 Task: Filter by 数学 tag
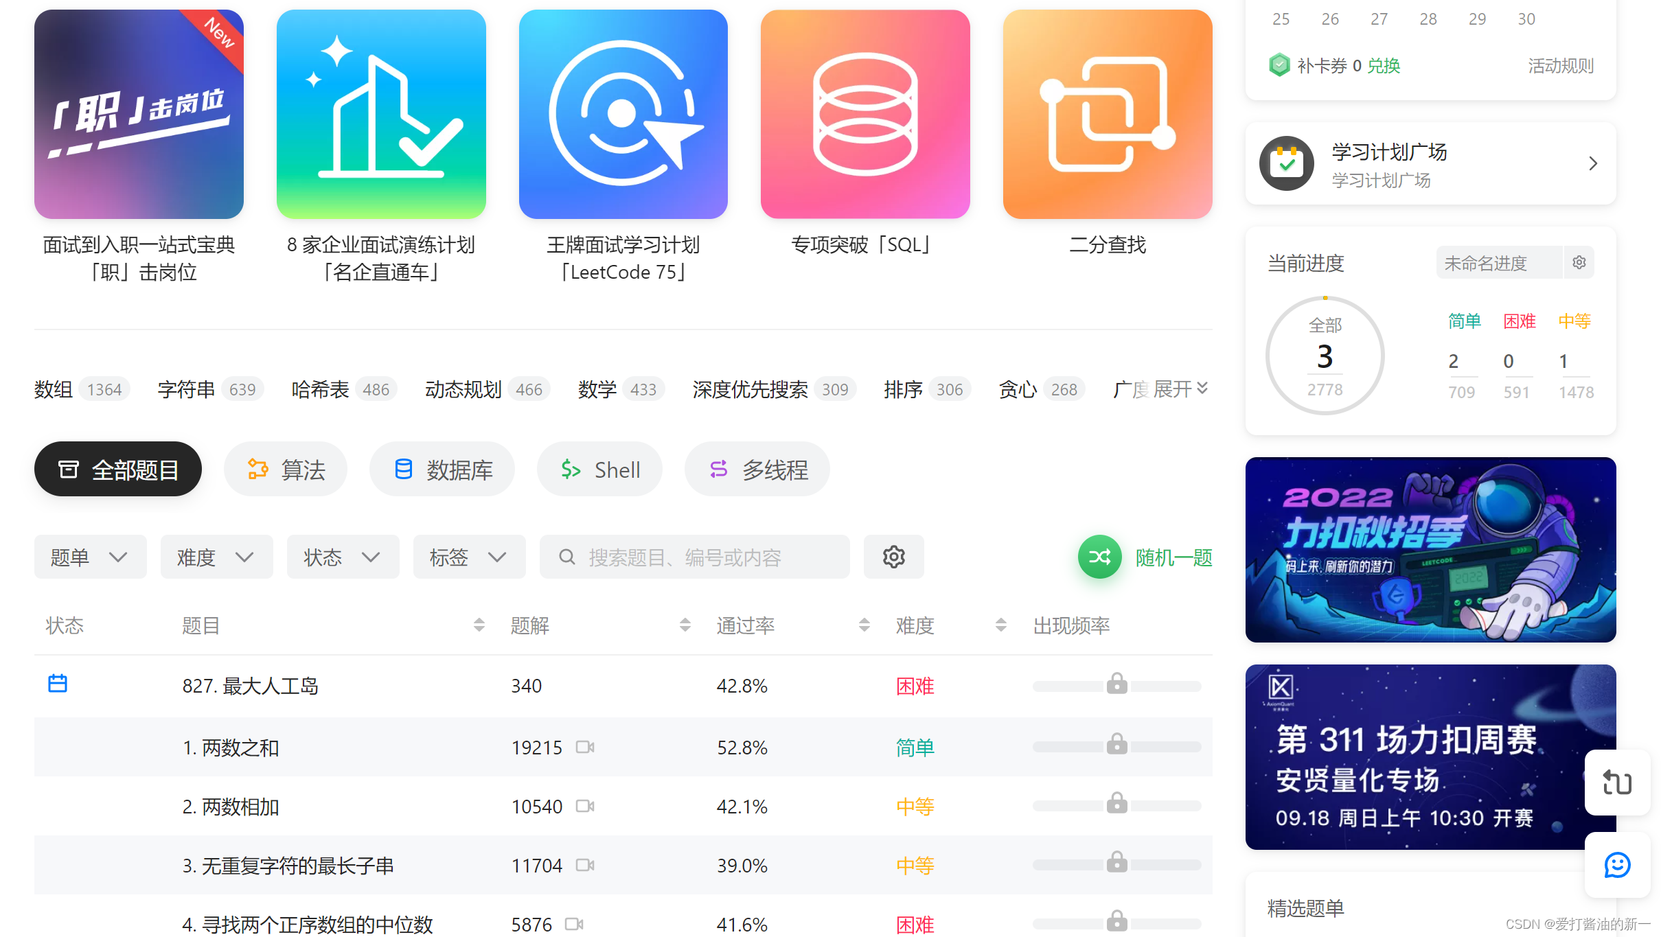point(621,389)
